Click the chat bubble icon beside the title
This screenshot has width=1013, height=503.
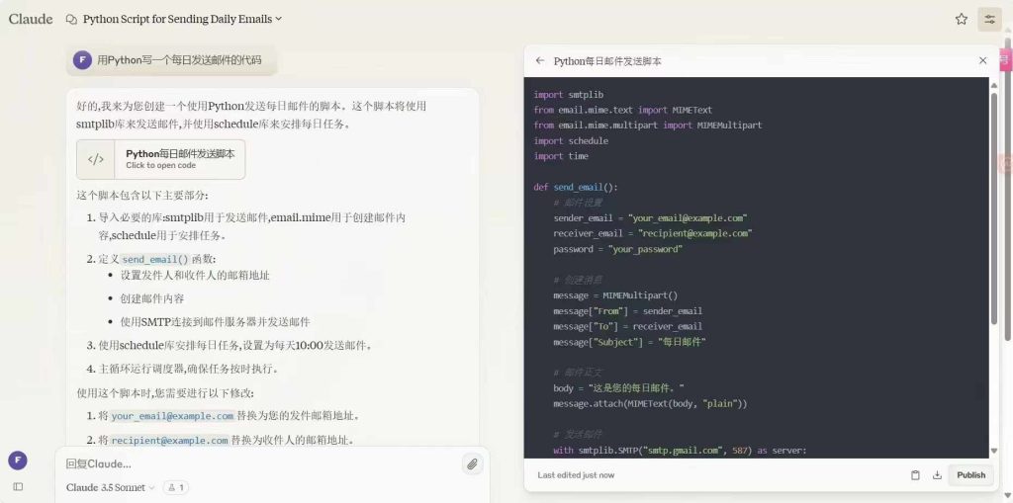(71, 19)
